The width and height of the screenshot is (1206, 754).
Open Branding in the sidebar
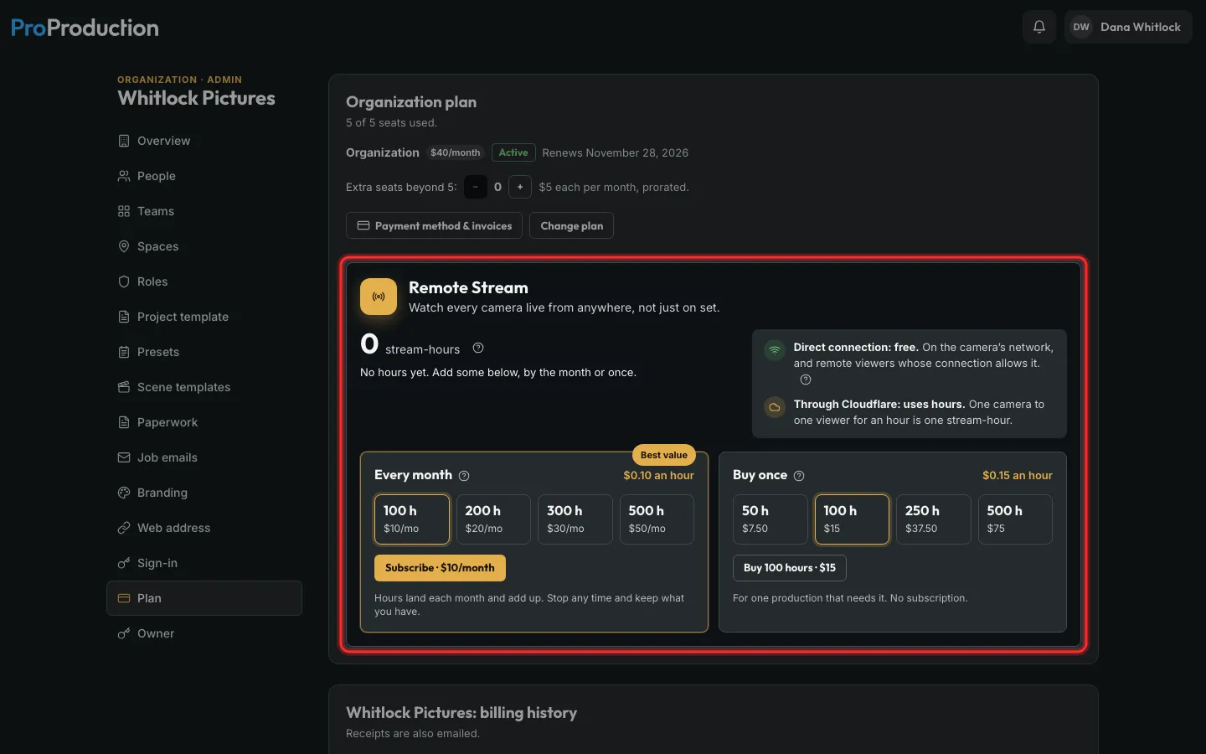(204, 493)
